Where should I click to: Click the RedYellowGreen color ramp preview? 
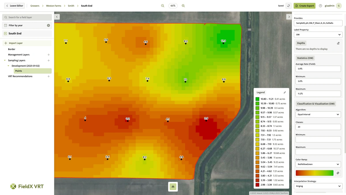(x=314, y=173)
